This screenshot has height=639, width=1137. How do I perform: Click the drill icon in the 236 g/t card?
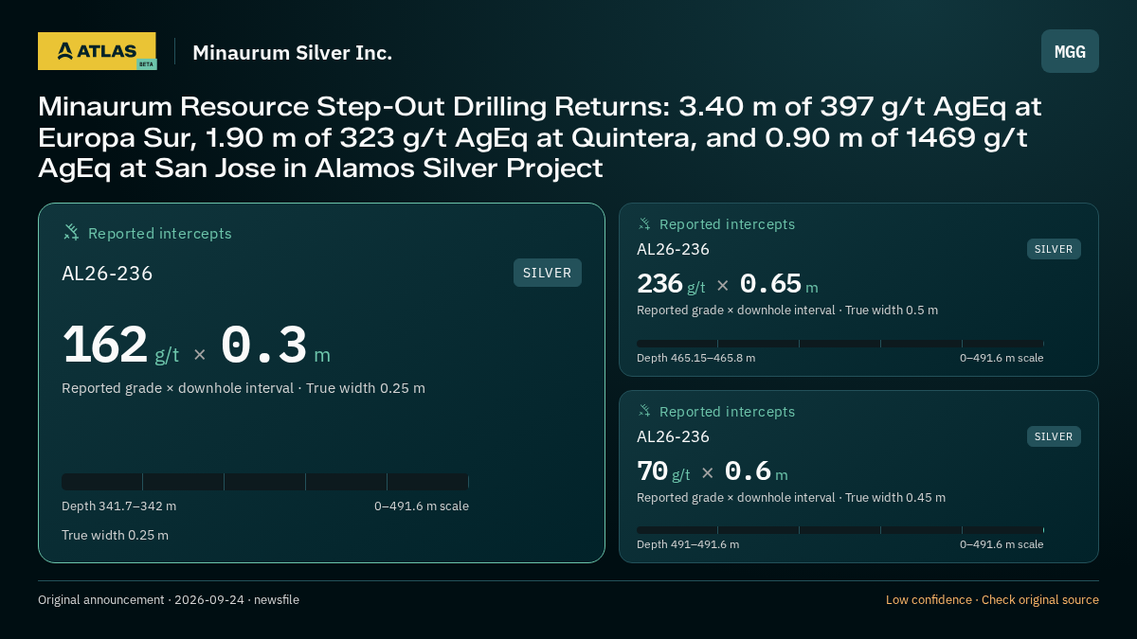tap(644, 223)
